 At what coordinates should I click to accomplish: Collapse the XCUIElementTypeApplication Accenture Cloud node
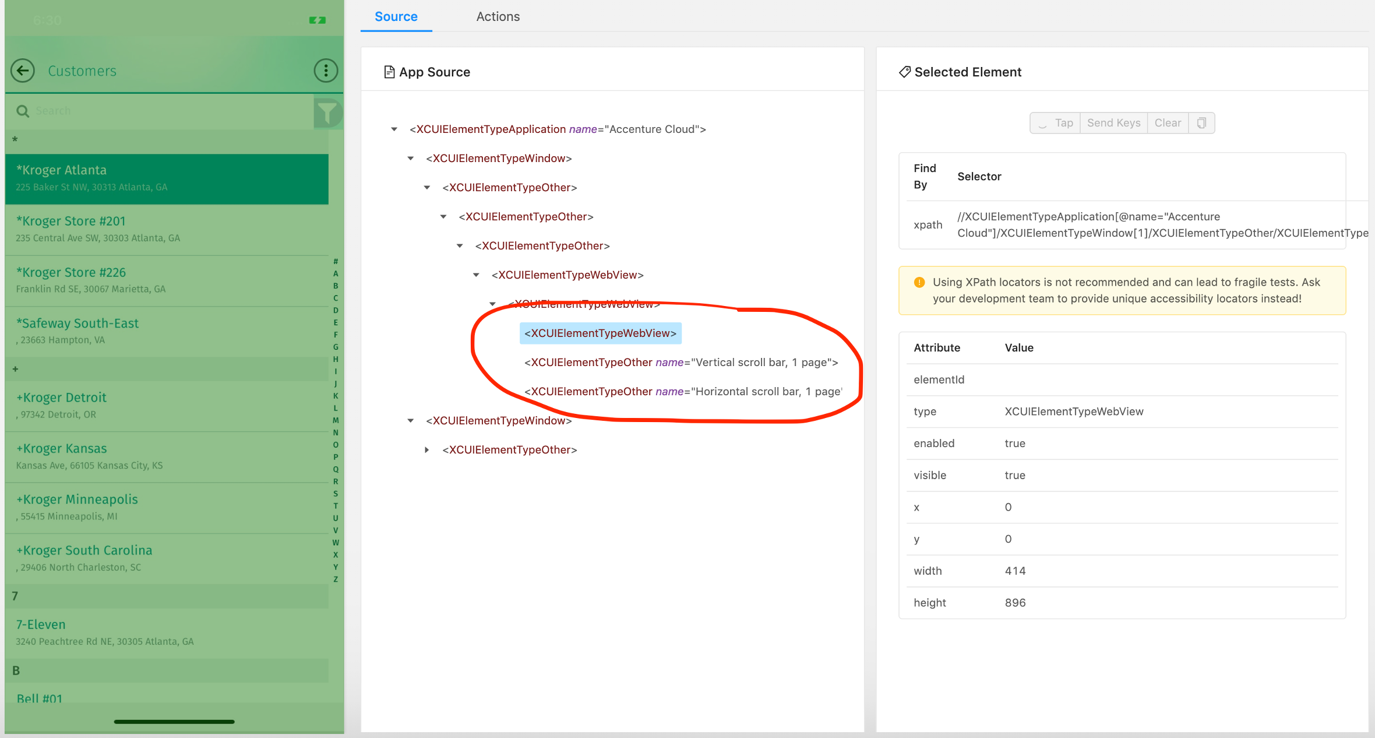click(x=394, y=129)
